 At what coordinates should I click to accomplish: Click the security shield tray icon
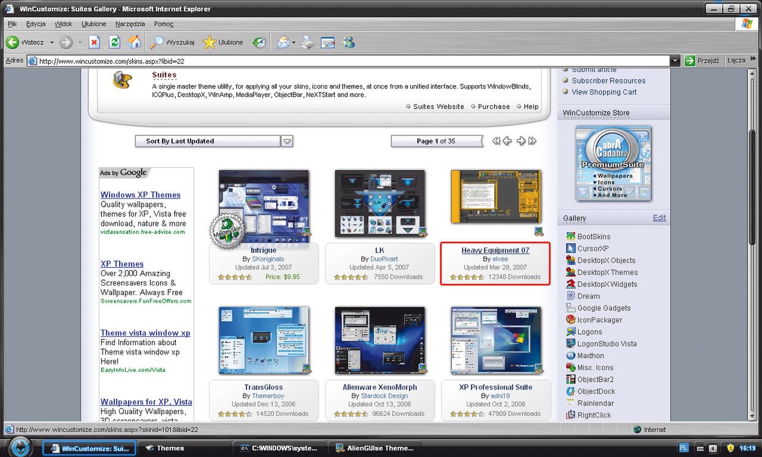[x=730, y=448]
